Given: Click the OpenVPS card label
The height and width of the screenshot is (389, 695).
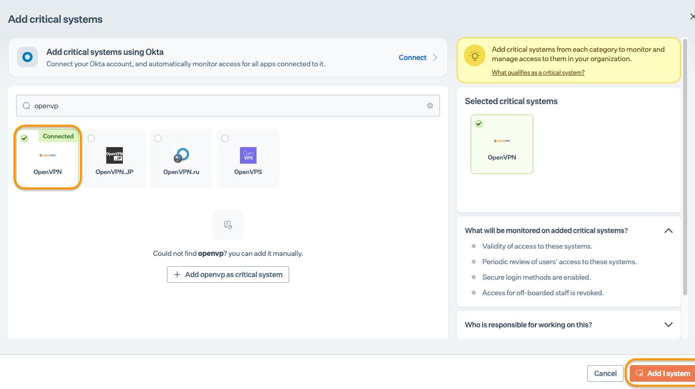Looking at the screenshot, I should coord(248,172).
